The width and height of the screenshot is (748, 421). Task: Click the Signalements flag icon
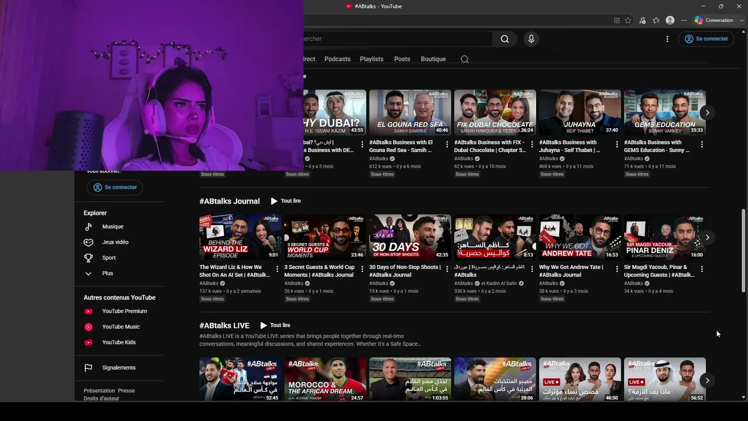88,368
